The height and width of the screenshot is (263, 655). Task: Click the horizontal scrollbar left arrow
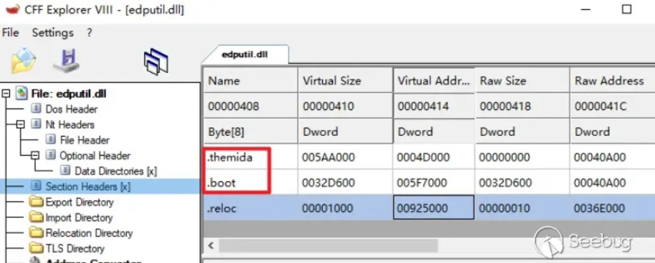click(x=211, y=245)
